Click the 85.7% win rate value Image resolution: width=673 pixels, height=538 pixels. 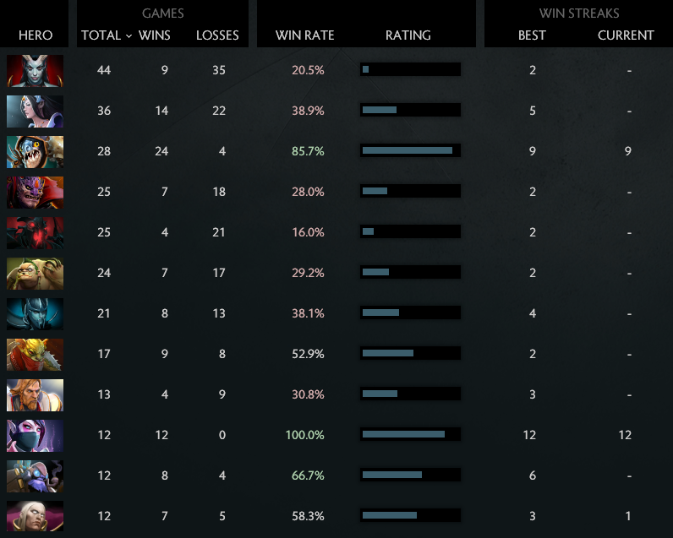pyautogui.click(x=308, y=151)
